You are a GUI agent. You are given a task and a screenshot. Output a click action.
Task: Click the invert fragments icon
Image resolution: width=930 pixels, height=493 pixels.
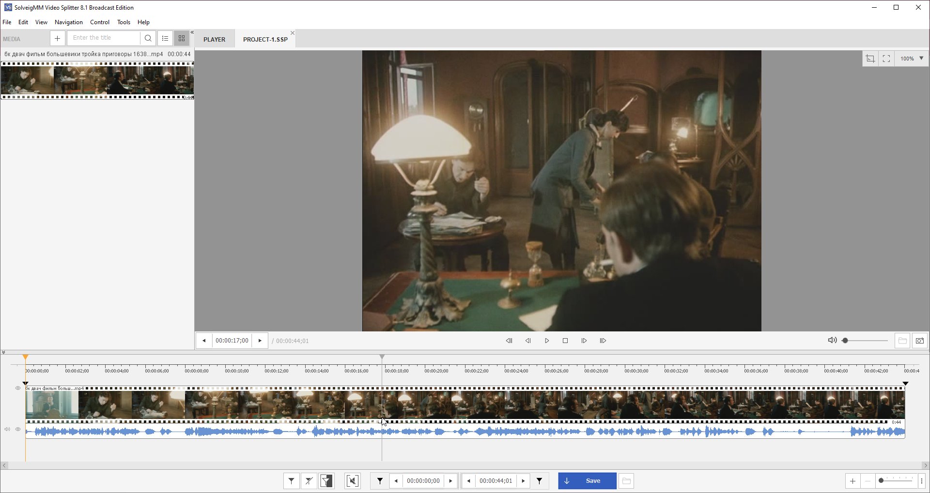[x=327, y=481]
